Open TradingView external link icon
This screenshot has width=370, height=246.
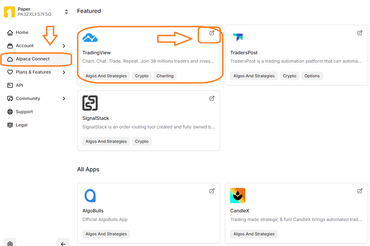click(x=212, y=33)
